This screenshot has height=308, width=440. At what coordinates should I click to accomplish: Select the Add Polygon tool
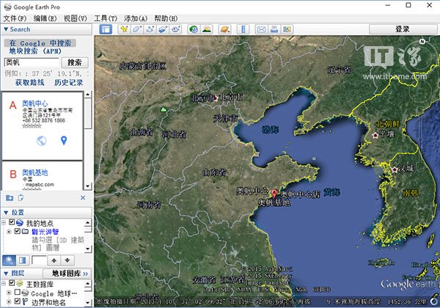(136, 29)
